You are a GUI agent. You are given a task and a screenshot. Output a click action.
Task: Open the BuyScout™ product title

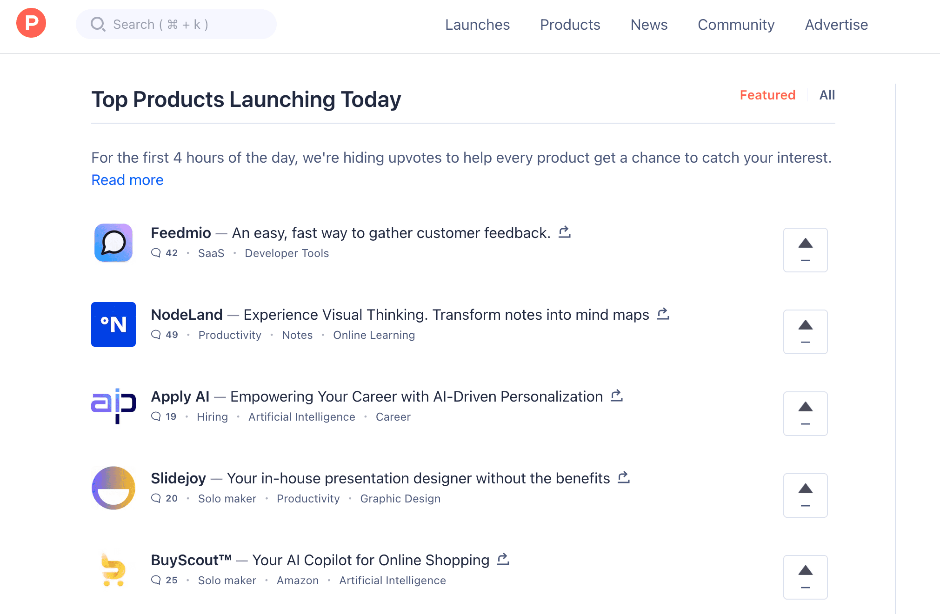tap(192, 560)
